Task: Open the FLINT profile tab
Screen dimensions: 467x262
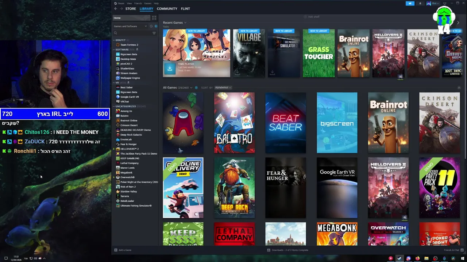Action: click(x=185, y=9)
